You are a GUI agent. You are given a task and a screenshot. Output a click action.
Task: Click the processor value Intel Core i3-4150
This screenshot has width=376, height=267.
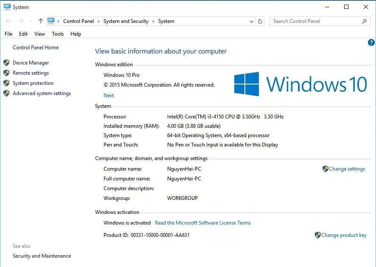225,117
